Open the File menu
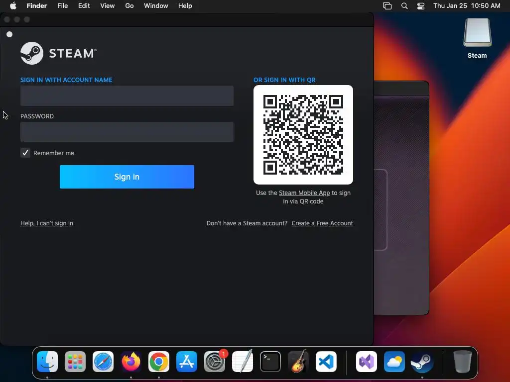 click(x=62, y=6)
